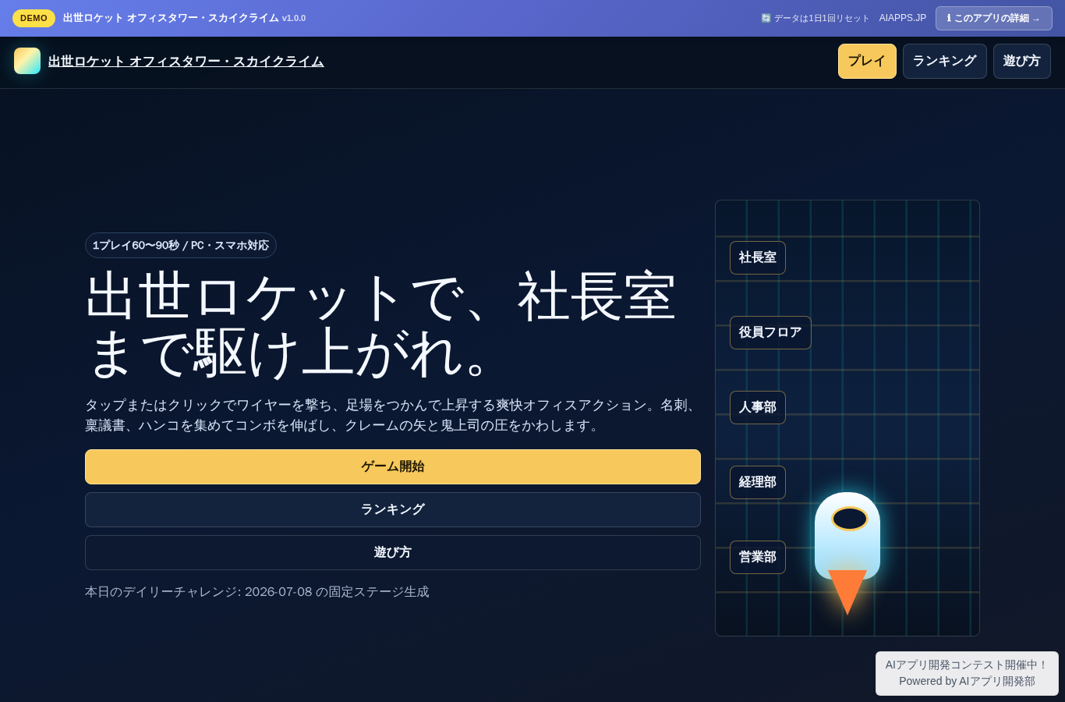This screenshot has height=702, width=1065.
Task: Click the rocket illustration in tower panel
Action: [847, 553]
